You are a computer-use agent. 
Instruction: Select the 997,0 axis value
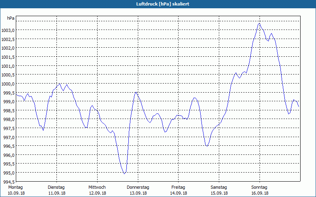tap(9, 137)
